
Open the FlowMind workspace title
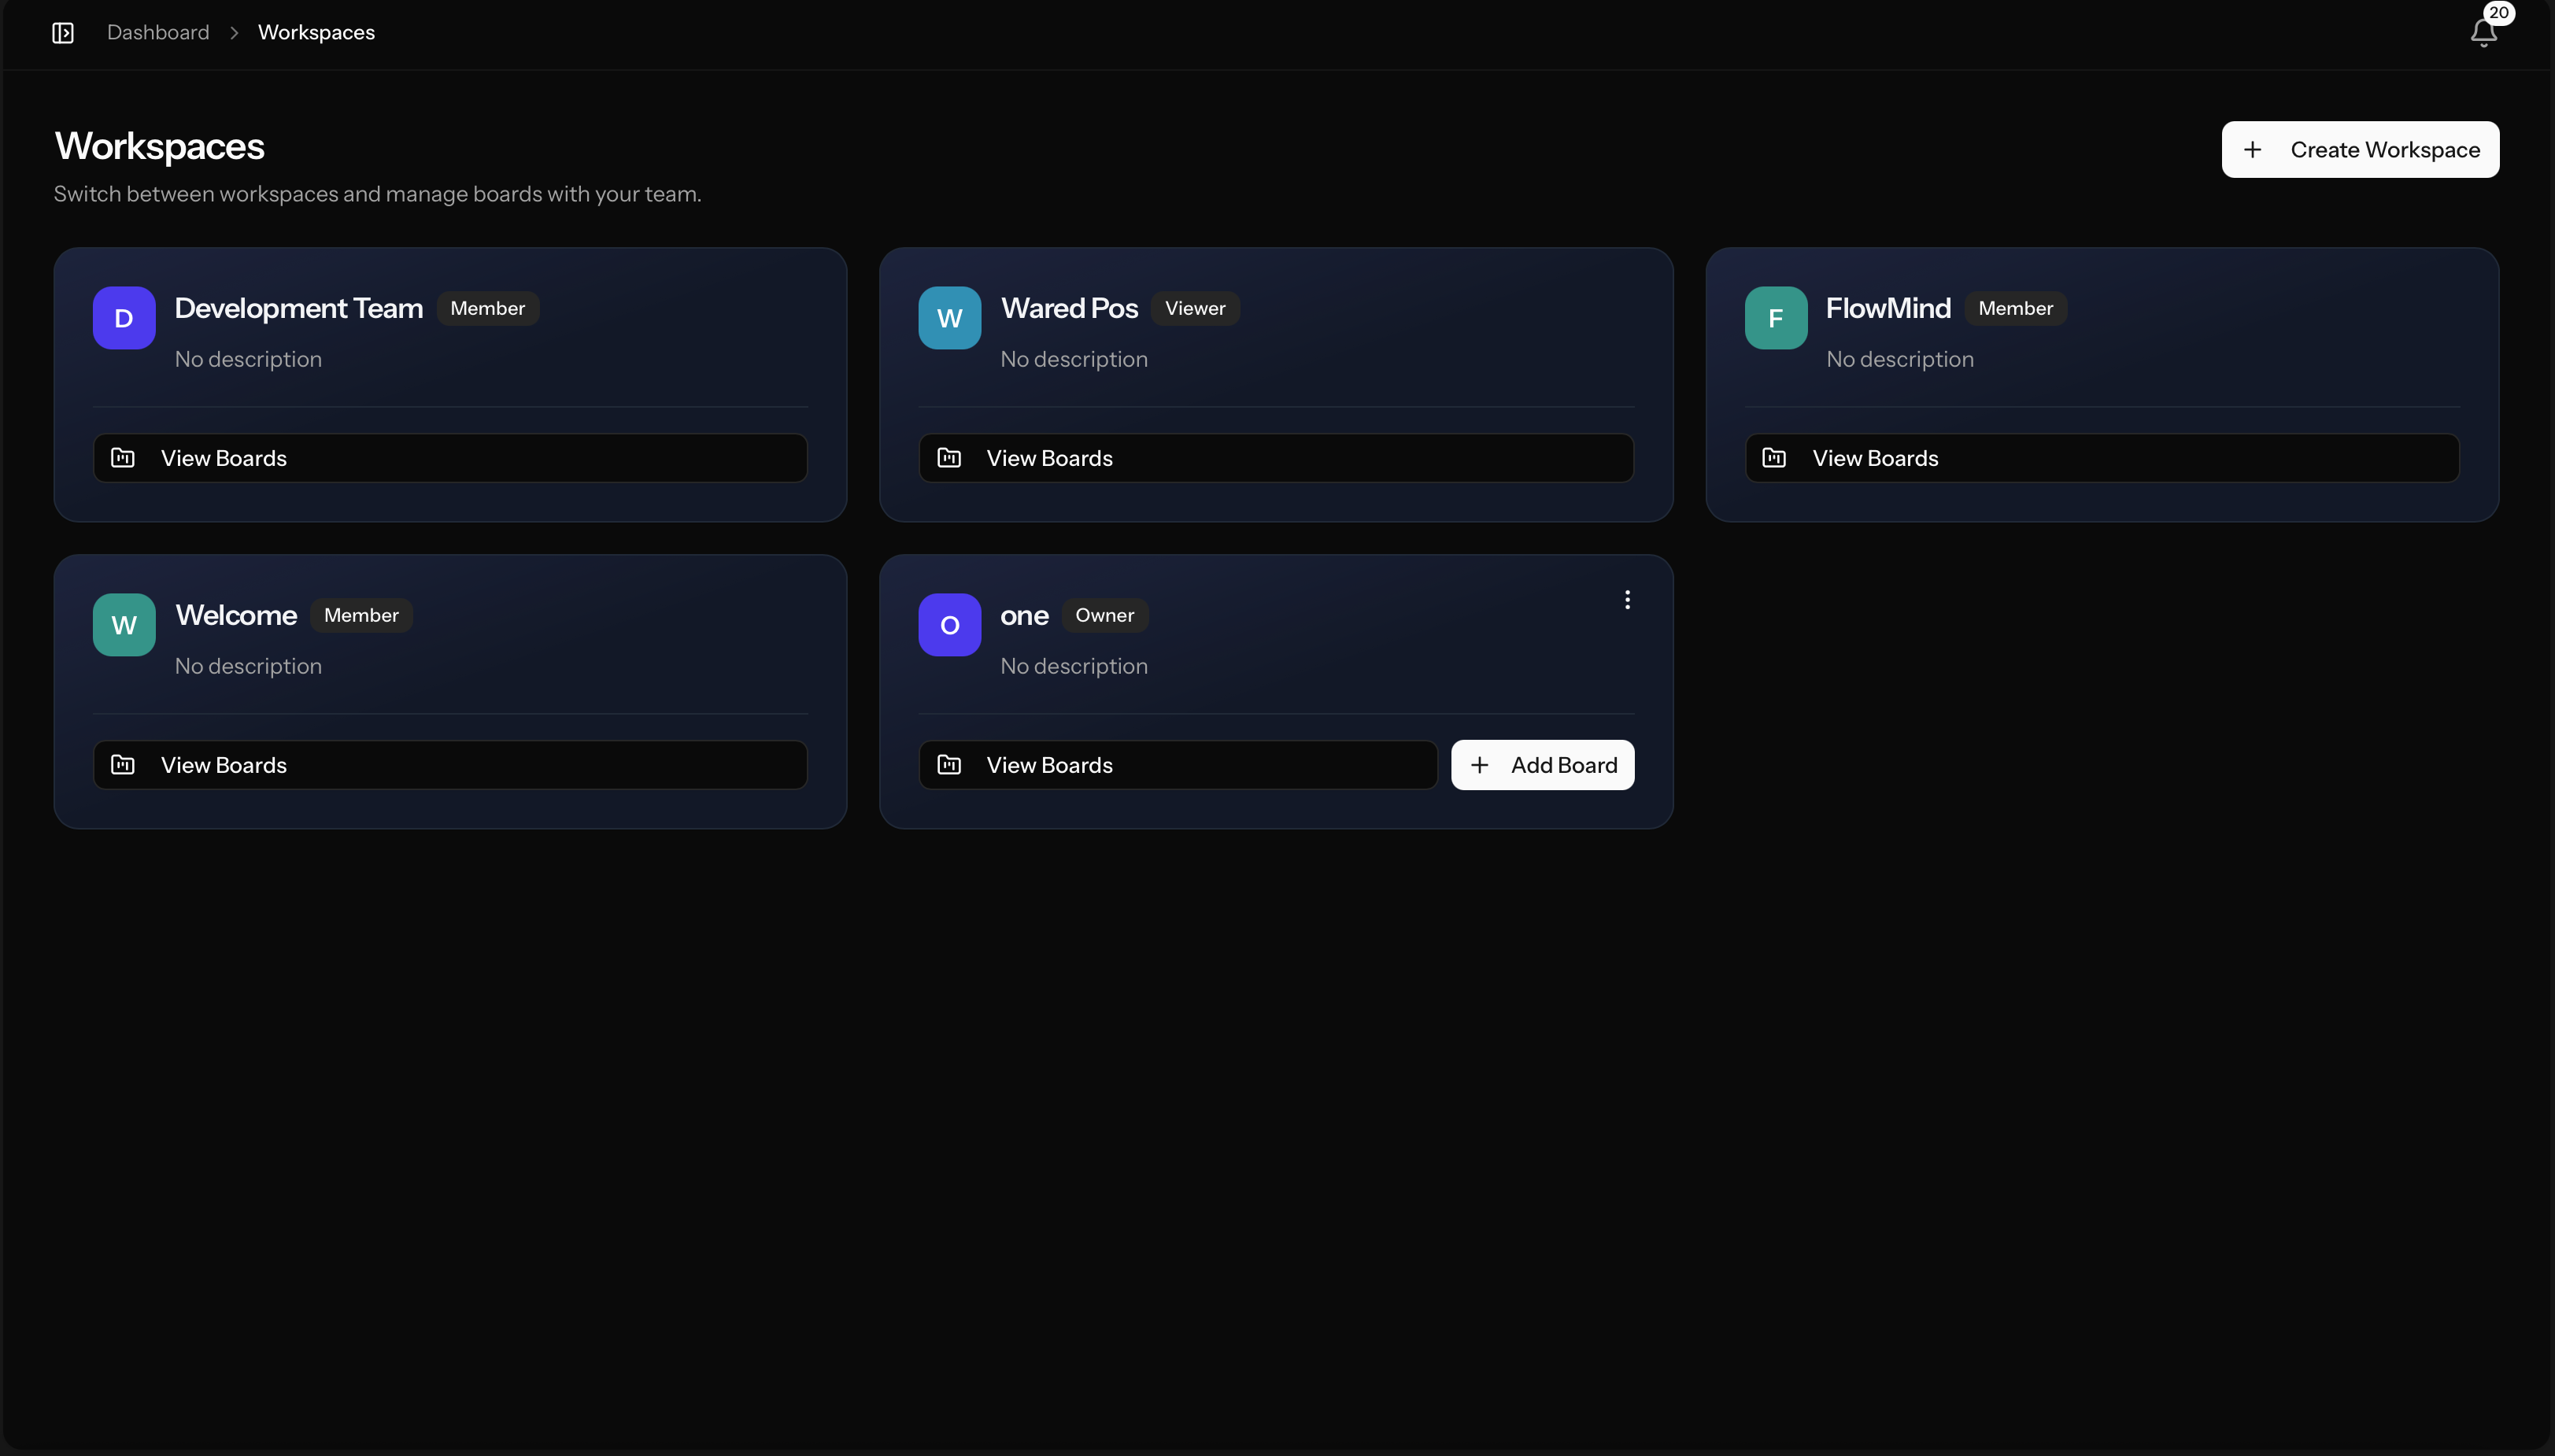click(x=1887, y=308)
